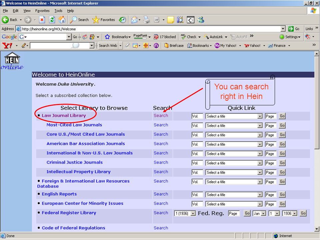Click the Edit with Word icon

tap(157, 20)
